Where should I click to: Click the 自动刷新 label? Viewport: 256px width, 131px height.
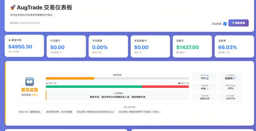click(217, 24)
